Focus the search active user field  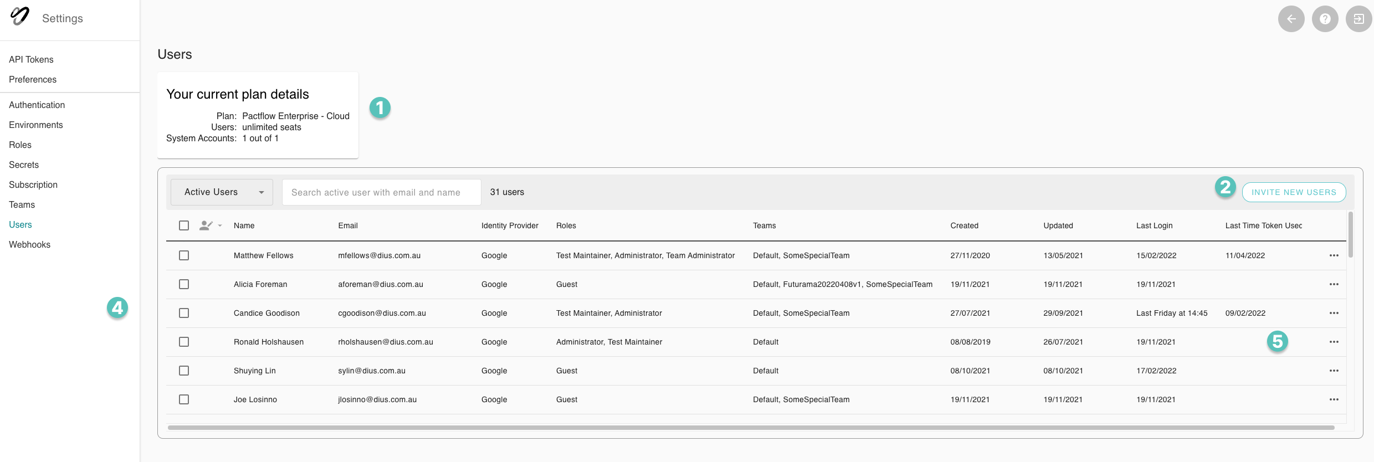click(x=381, y=192)
